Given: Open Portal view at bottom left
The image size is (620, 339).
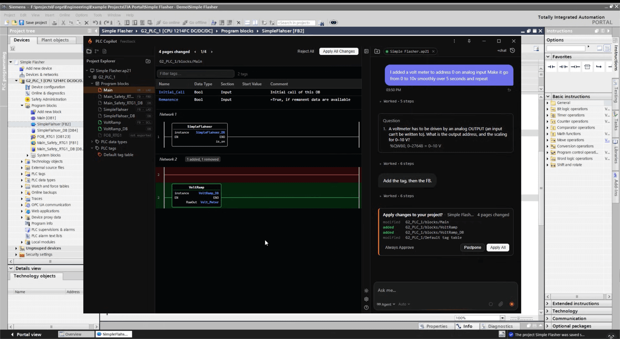Looking at the screenshot, I should (26, 334).
